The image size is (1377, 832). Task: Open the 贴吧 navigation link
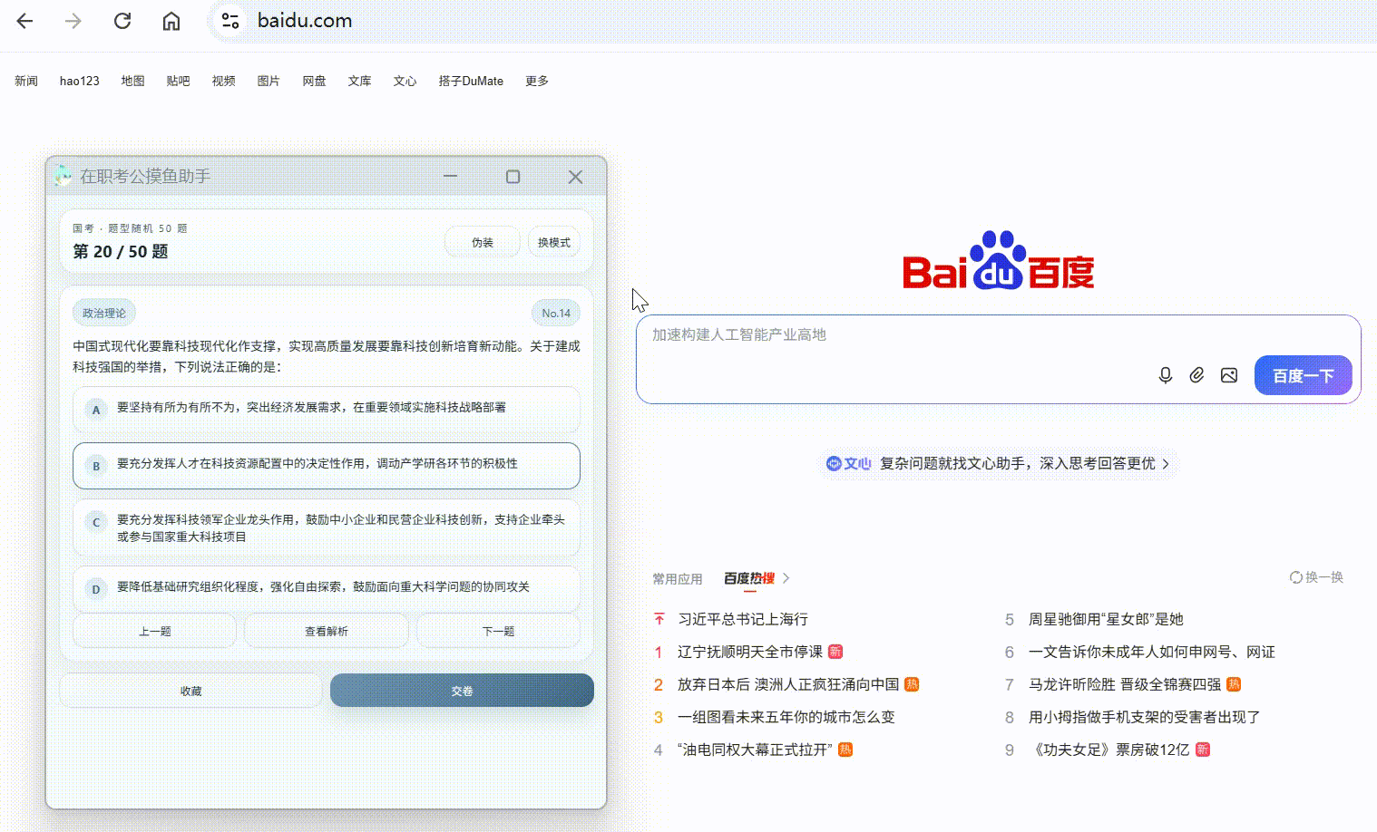[x=179, y=81]
